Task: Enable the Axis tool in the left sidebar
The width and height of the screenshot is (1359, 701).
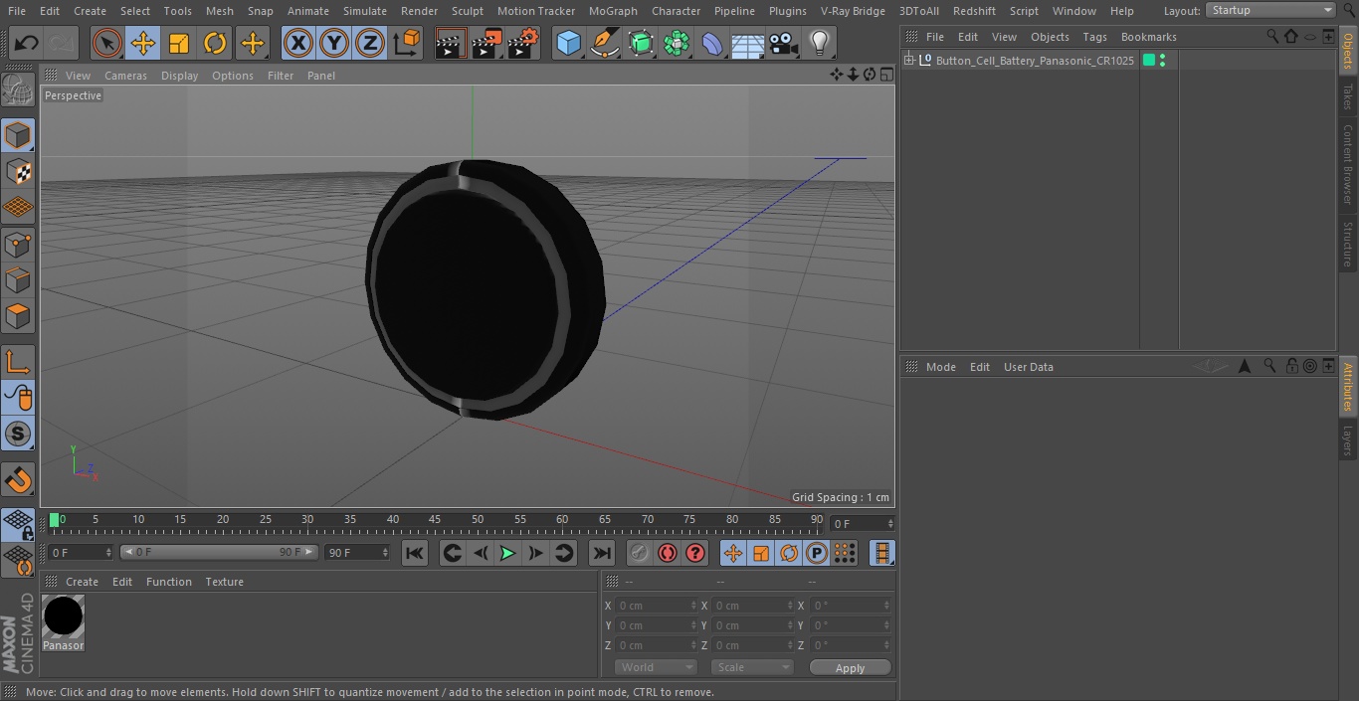Action: pyautogui.click(x=18, y=362)
